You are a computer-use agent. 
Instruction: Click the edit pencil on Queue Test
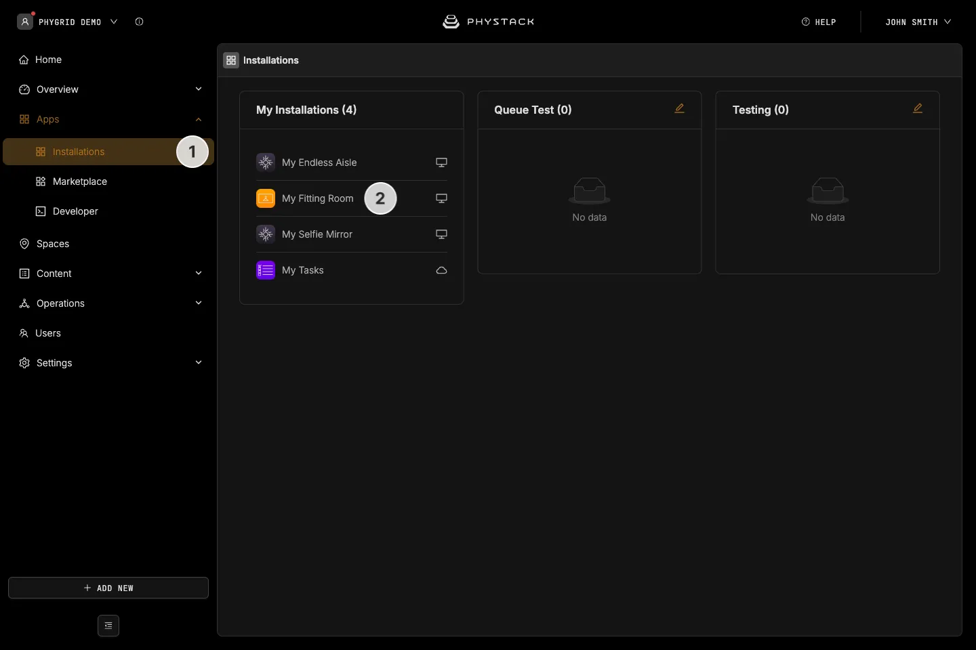coord(679,108)
